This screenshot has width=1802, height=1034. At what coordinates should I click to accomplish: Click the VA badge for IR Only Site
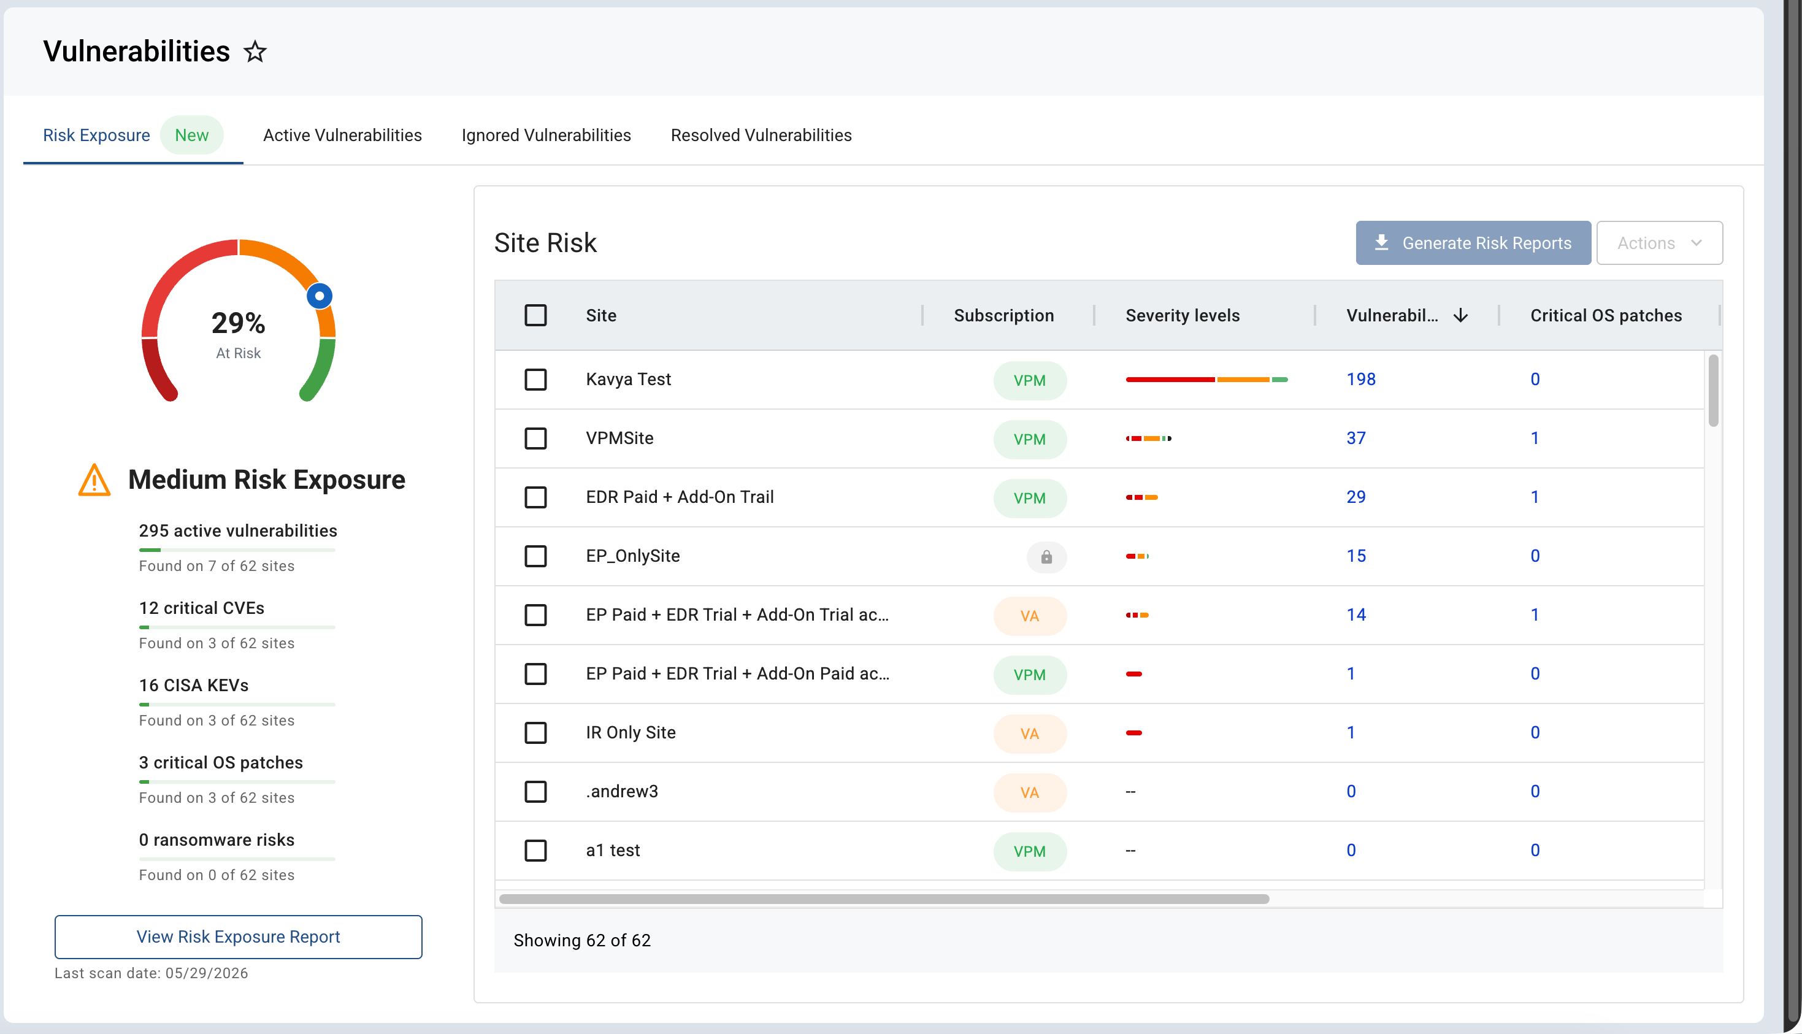pyautogui.click(x=1030, y=733)
